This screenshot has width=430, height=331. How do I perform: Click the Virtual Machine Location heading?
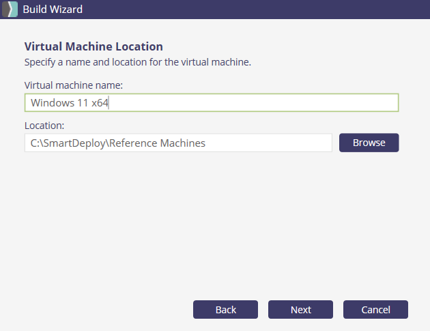(x=94, y=46)
